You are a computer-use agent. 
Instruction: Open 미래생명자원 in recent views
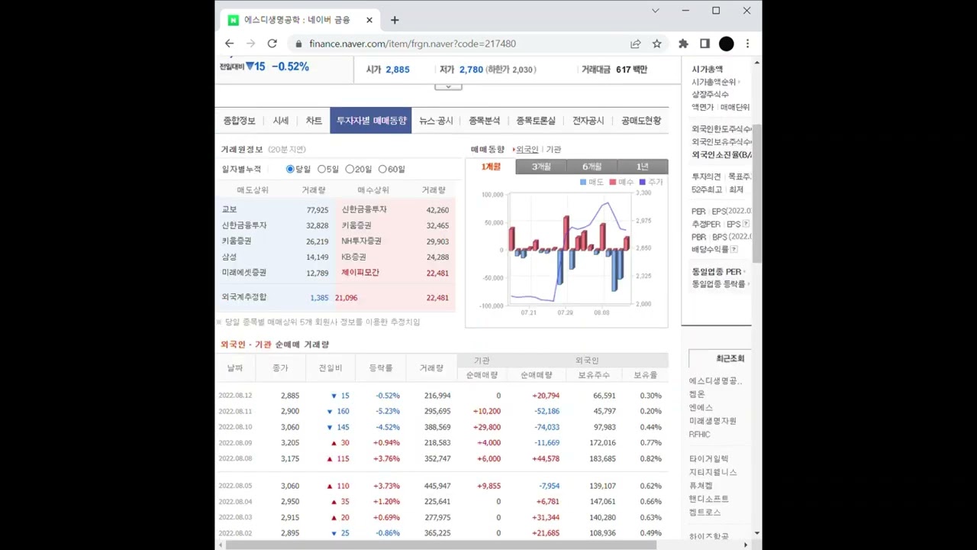point(712,421)
